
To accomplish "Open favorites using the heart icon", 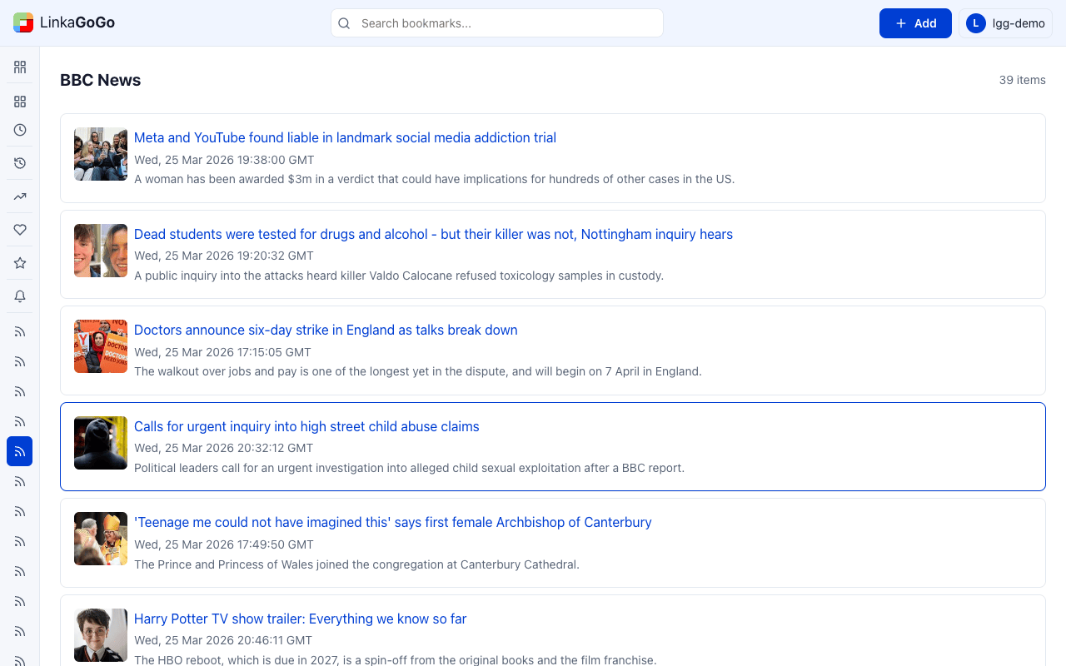I will click(x=19, y=230).
